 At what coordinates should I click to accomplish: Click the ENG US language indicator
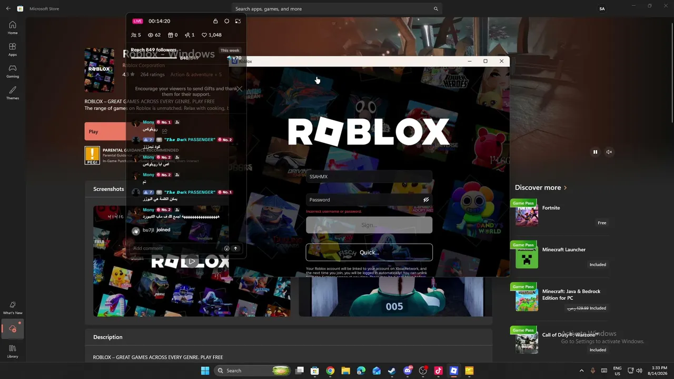point(618,371)
